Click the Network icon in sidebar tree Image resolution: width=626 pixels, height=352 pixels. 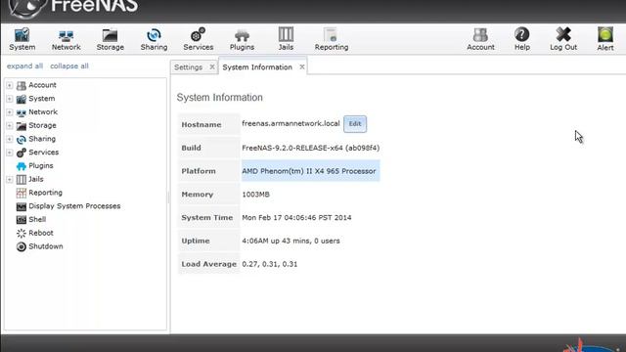point(22,112)
